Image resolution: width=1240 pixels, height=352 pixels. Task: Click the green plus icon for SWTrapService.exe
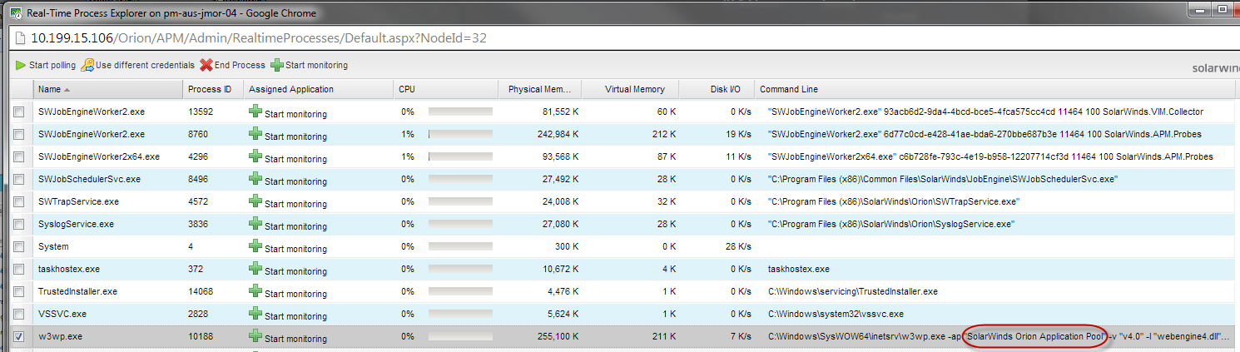click(255, 201)
